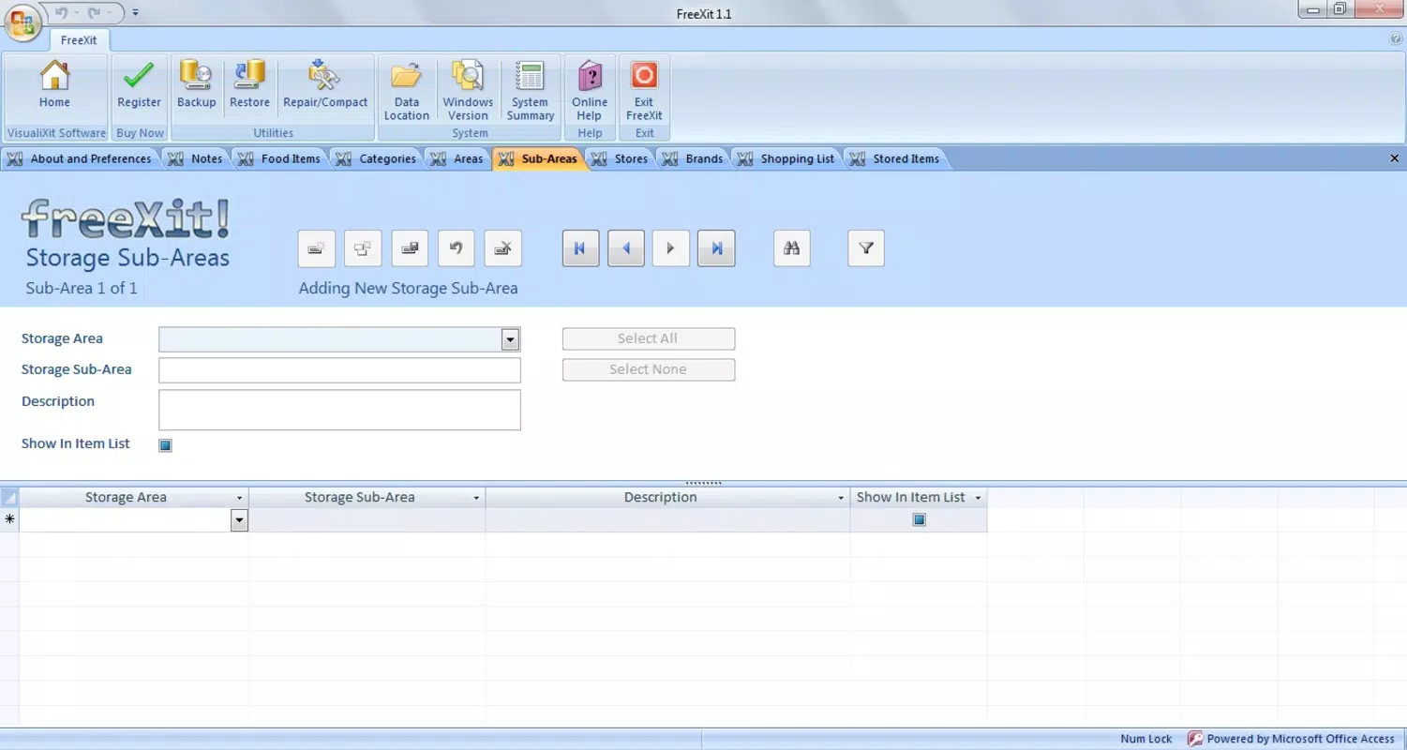The height and width of the screenshot is (750, 1407).
Task: Open Storage Sub-Area column header filter arrow
Action: 476,498
